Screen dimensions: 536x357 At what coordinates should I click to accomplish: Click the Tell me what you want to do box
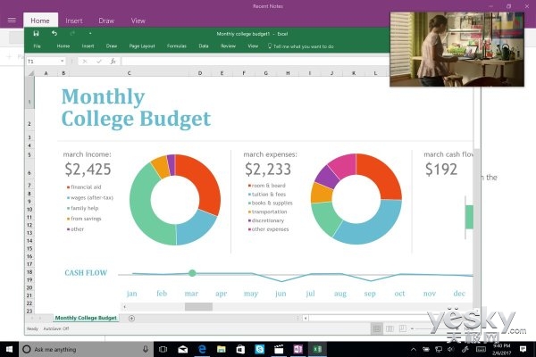(x=304, y=46)
